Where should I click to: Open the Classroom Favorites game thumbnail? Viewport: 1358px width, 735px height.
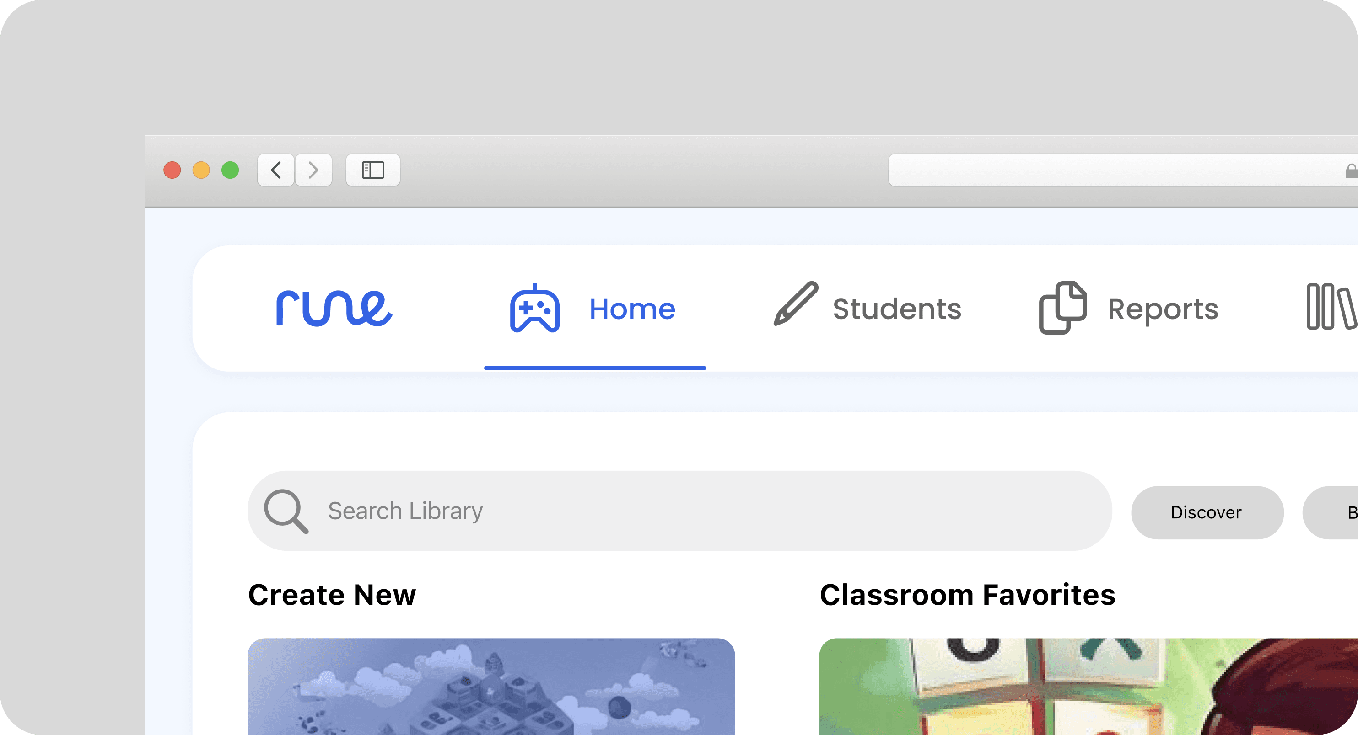pos(1088,687)
